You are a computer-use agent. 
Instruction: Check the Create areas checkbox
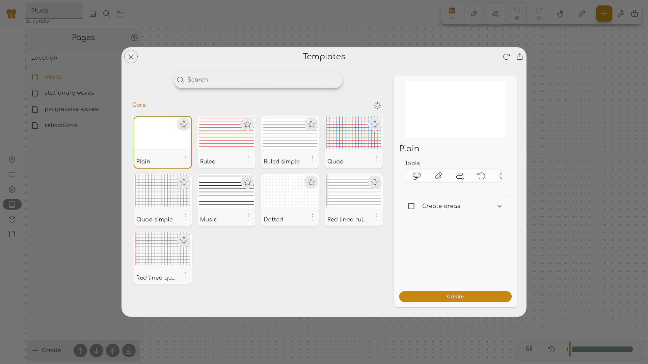pyautogui.click(x=411, y=206)
